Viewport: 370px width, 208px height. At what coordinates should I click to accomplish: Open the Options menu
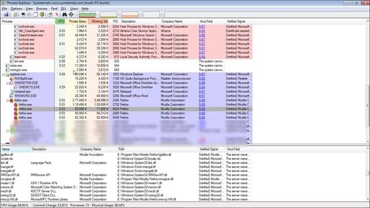point(16,9)
